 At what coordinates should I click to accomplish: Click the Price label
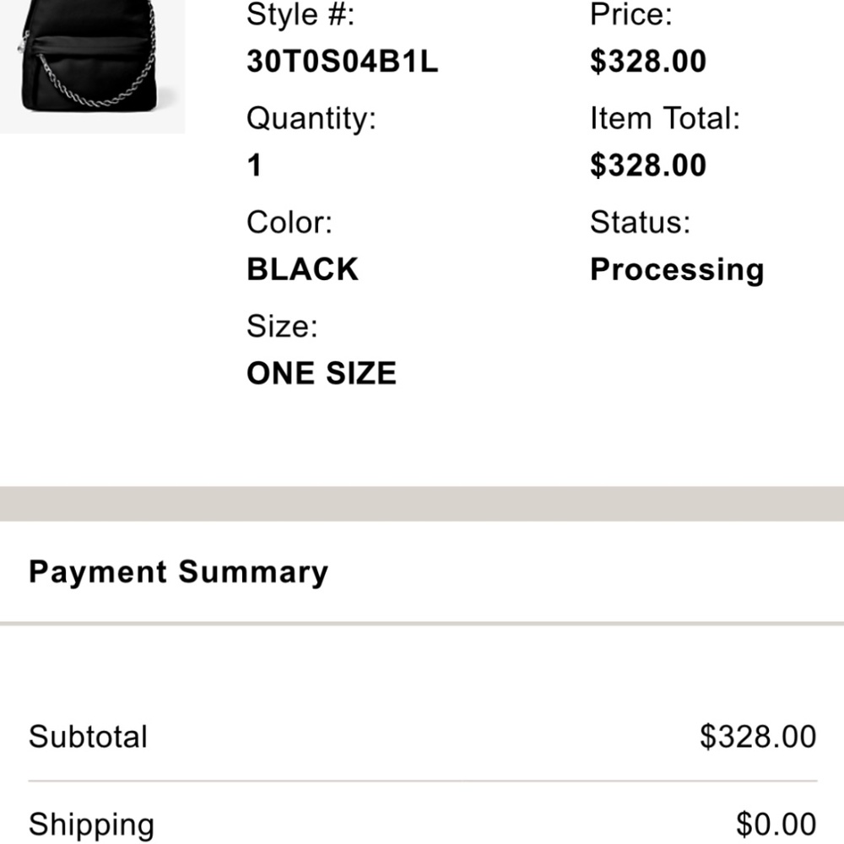click(630, 14)
